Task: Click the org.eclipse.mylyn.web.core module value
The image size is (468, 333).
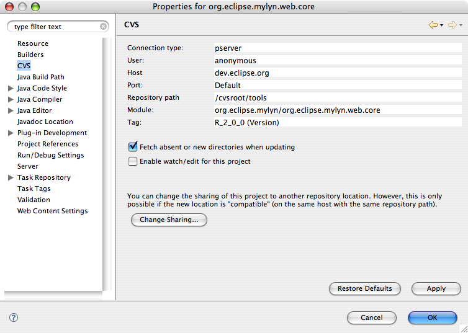Action: coord(338,110)
